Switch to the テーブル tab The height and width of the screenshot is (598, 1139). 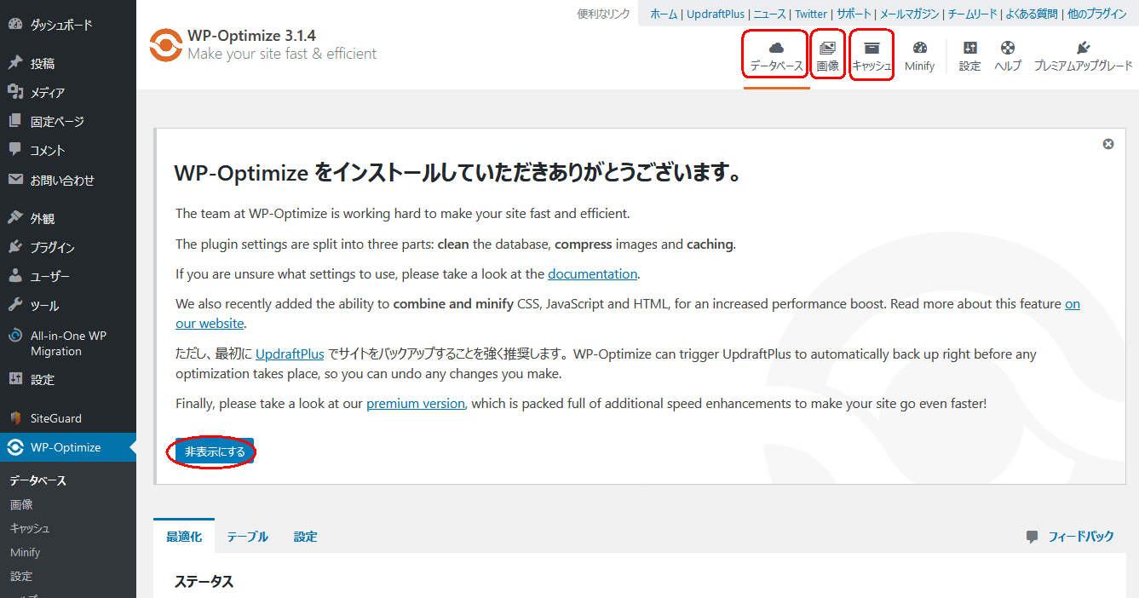247,537
